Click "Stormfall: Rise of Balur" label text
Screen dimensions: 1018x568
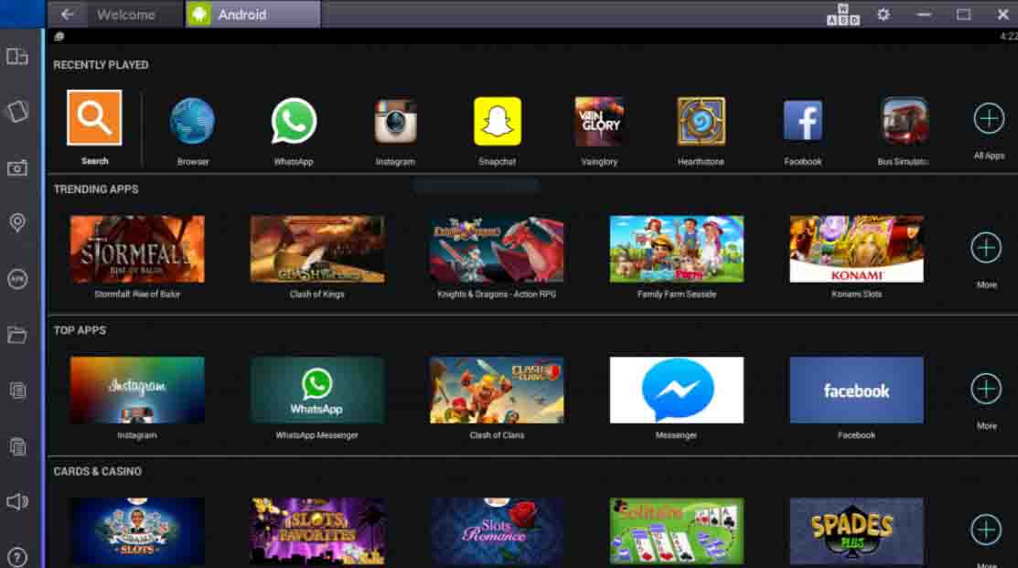coord(137,295)
